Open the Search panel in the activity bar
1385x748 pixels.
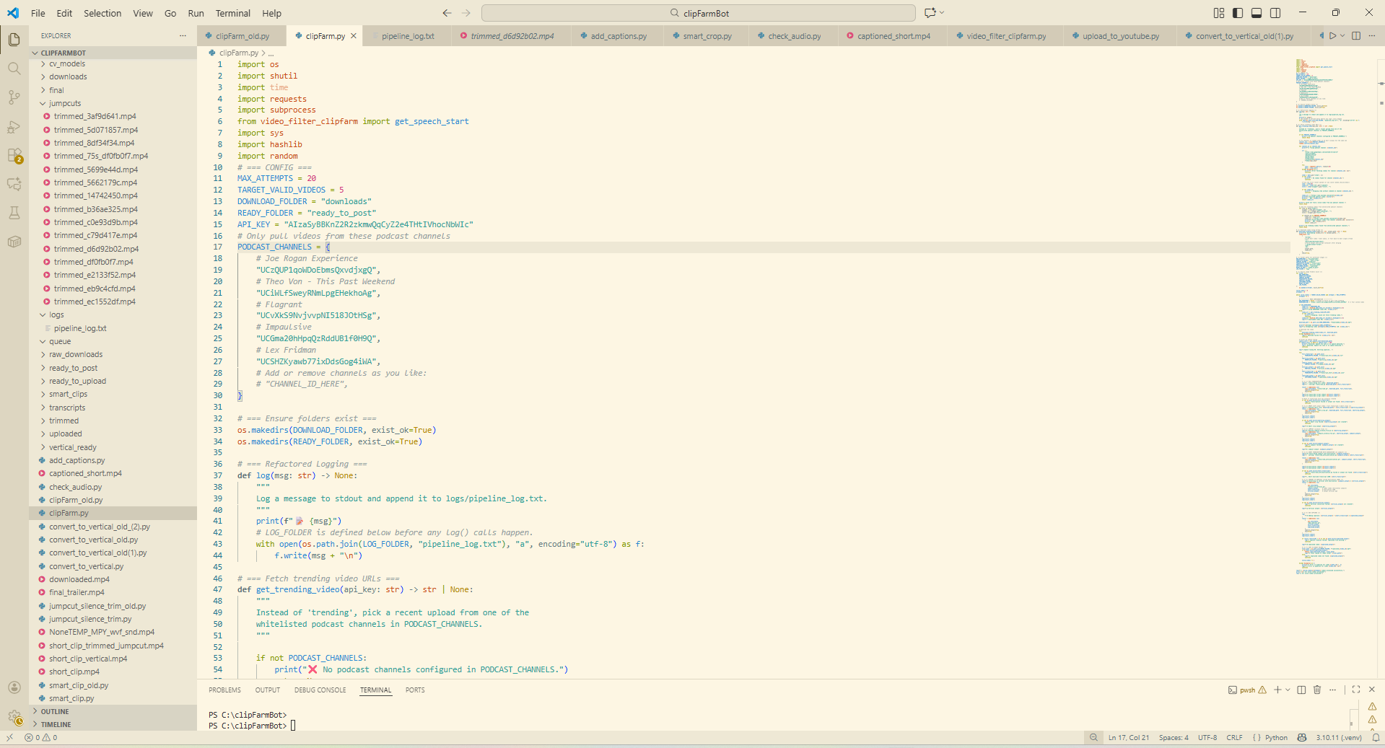14,69
